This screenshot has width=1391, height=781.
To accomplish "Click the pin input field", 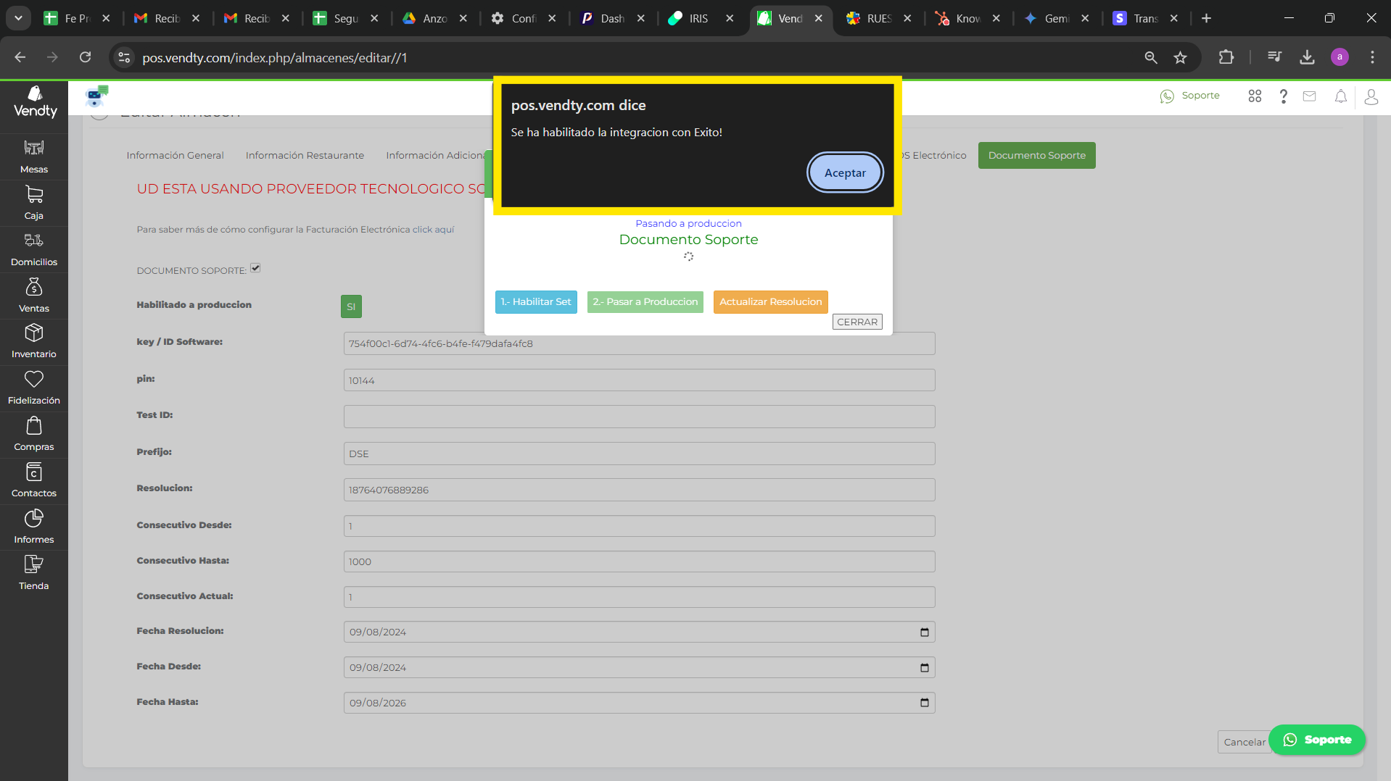I will coord(639,380).
